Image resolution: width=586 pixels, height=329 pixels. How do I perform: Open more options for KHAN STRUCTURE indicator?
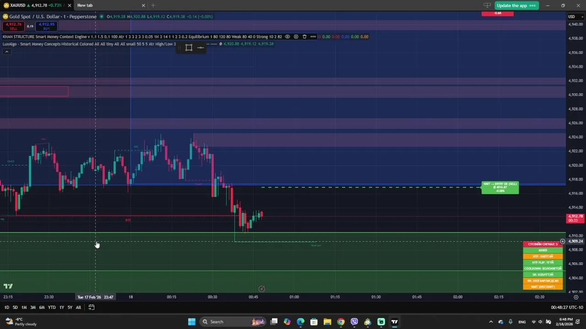[313, 37]
